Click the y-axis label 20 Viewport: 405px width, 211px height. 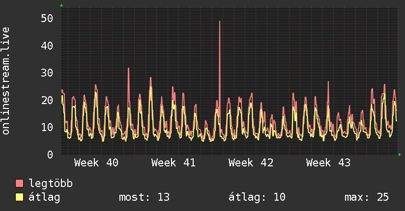47,100
